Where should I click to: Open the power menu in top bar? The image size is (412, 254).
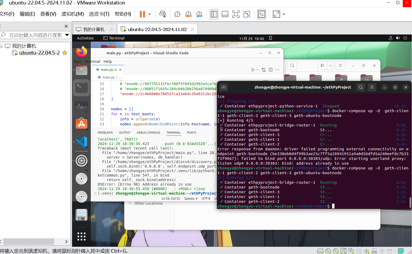[x=405, y=38]
